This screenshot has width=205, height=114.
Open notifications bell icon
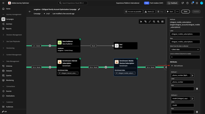192,3
